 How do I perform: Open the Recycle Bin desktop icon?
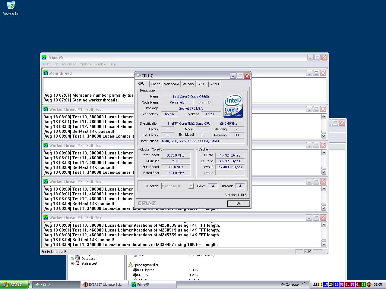click(11, 8)
